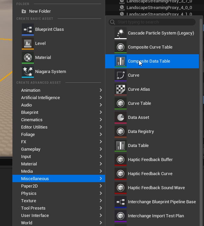Expand the Animation submenu arrow
The height and width of the screenshot is (226, 204).
[101, 90]
